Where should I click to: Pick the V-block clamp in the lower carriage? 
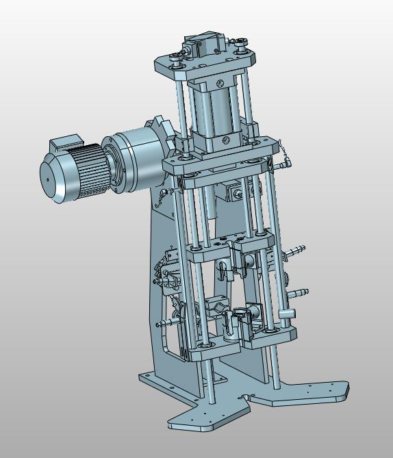216,306
